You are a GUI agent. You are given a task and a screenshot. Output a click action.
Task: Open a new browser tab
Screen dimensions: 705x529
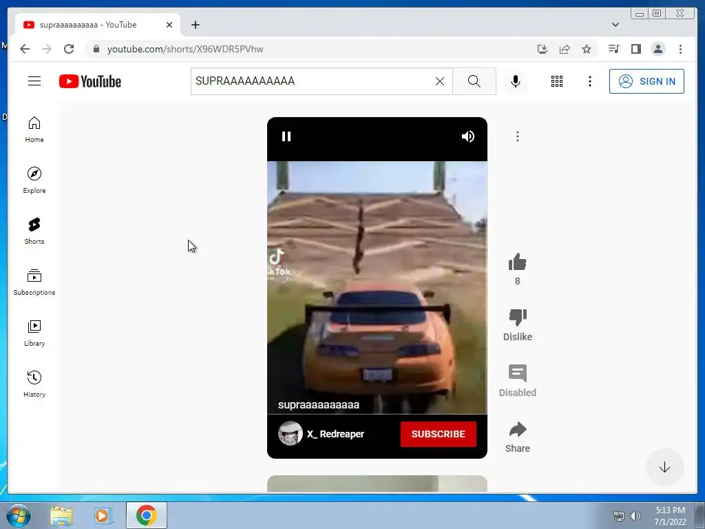click(195, 25)
